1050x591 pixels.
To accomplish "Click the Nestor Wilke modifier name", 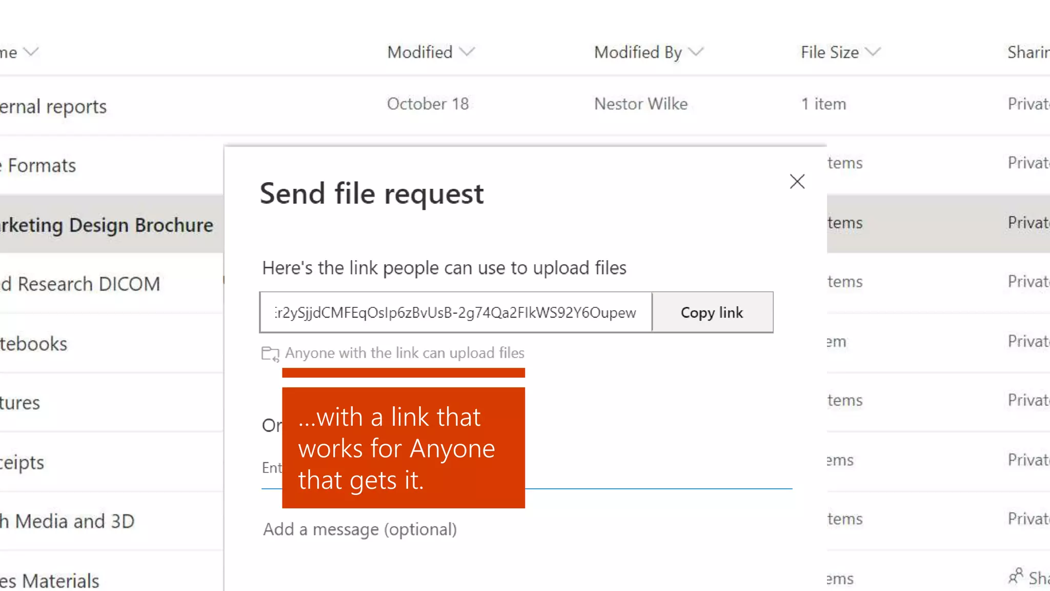I will point(641,104).
